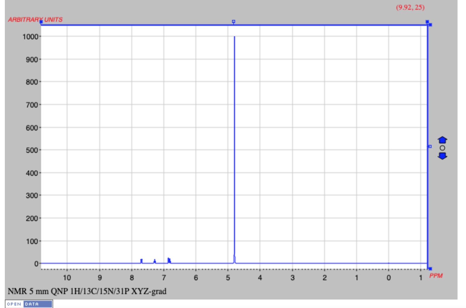Click the x-axis tick label 8
Viewport: 466px width, 308px height.
132,278
